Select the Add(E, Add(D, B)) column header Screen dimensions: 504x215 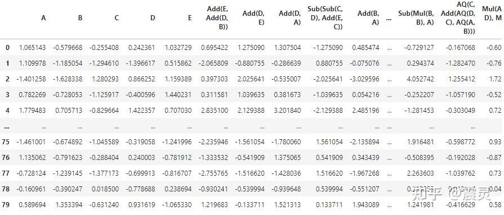217,18
